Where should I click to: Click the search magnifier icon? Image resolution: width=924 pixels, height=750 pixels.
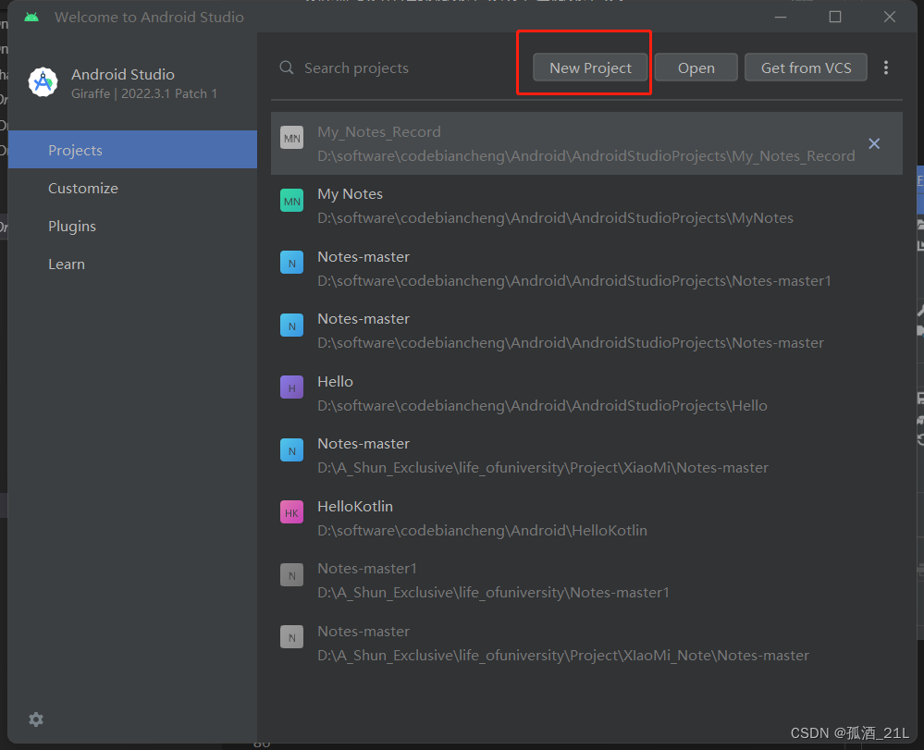click(287, 68)
